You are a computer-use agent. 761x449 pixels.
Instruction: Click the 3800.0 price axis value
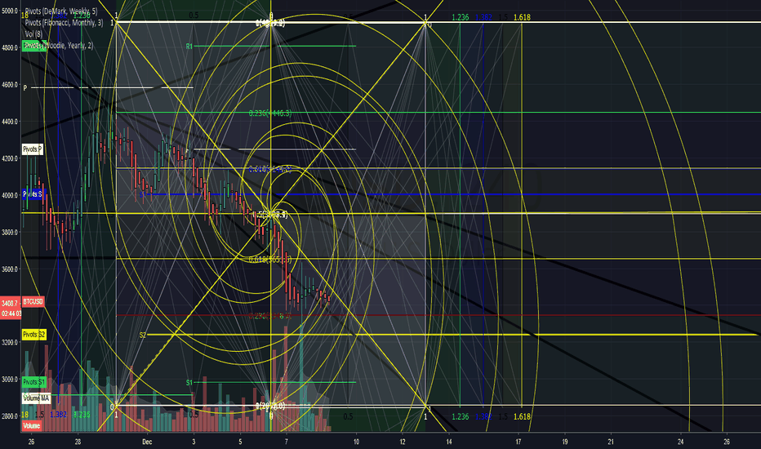pyautogui.click(x=10, y=232)
